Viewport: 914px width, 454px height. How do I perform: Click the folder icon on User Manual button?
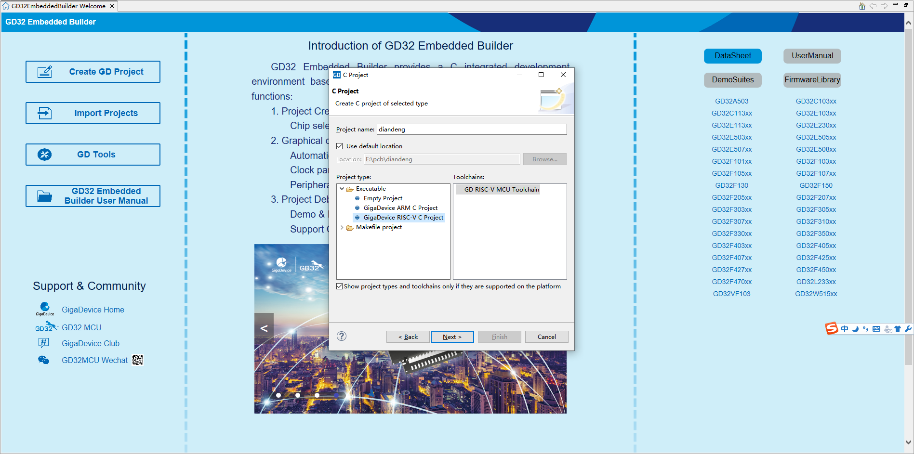pos(45,196)
